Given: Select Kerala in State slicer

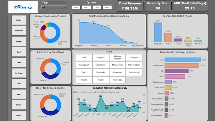Looking at the screenshot, I should (x=101, y=80).
